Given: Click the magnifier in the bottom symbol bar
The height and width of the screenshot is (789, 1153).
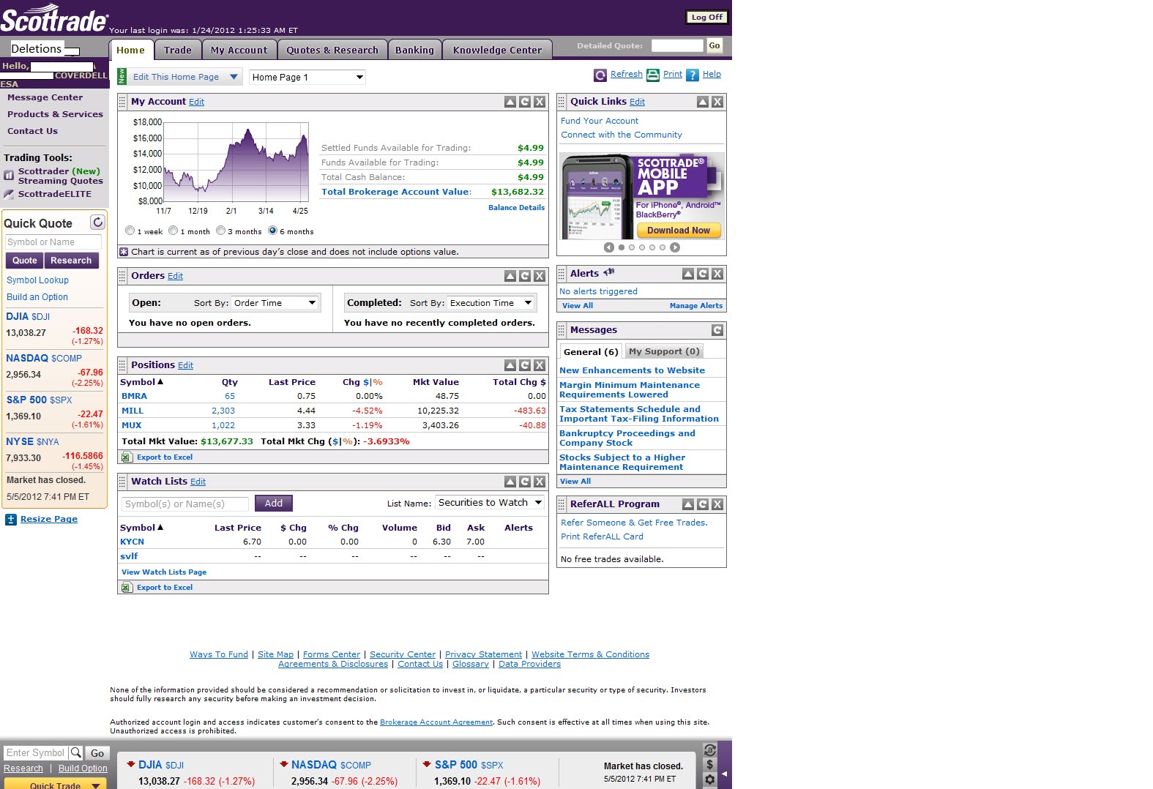Looking at the screenshot, I should [x=76, y=752].
